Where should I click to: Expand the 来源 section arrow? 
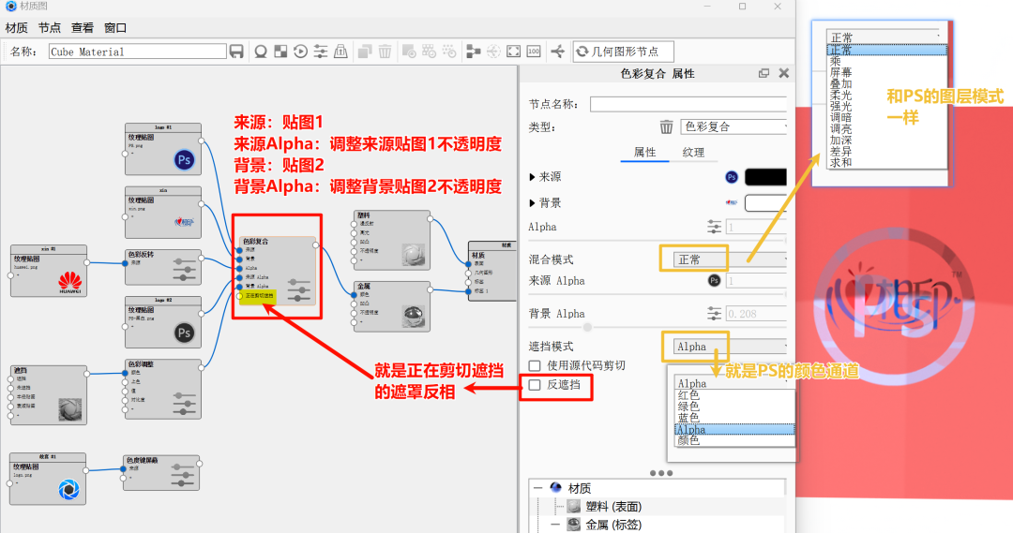tap(533, 177)
